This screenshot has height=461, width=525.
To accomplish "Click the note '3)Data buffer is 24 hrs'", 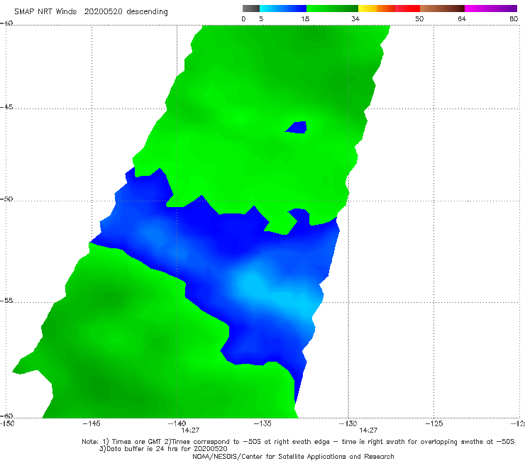I will (x=163, y=449).
